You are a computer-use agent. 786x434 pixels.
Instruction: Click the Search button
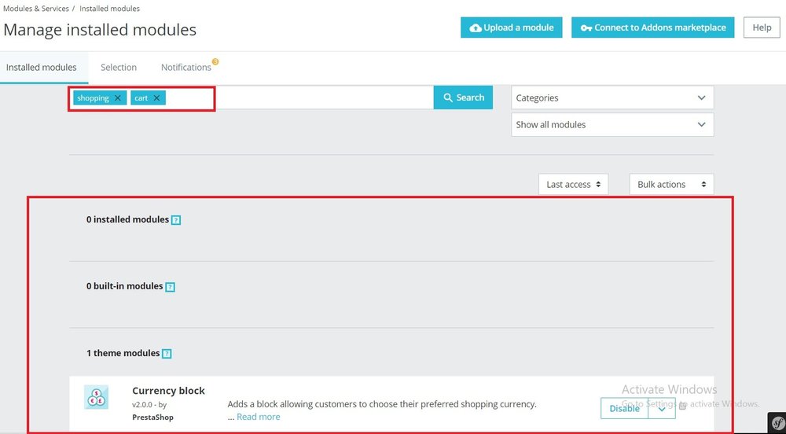click(463, 97)
